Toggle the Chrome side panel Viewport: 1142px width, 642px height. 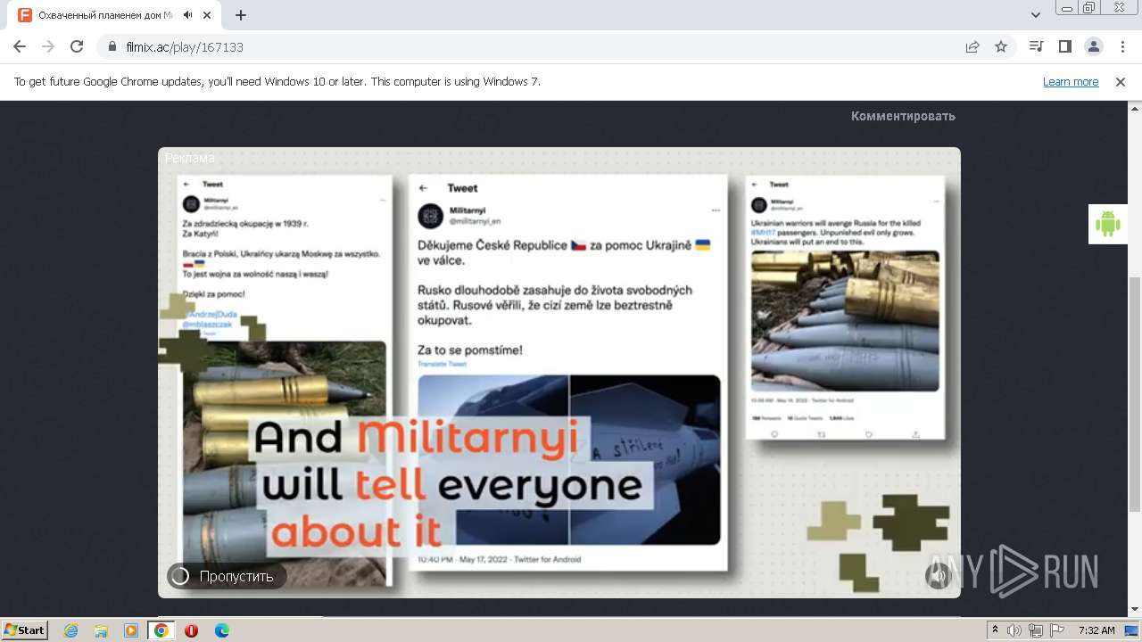pos(1064,46)
